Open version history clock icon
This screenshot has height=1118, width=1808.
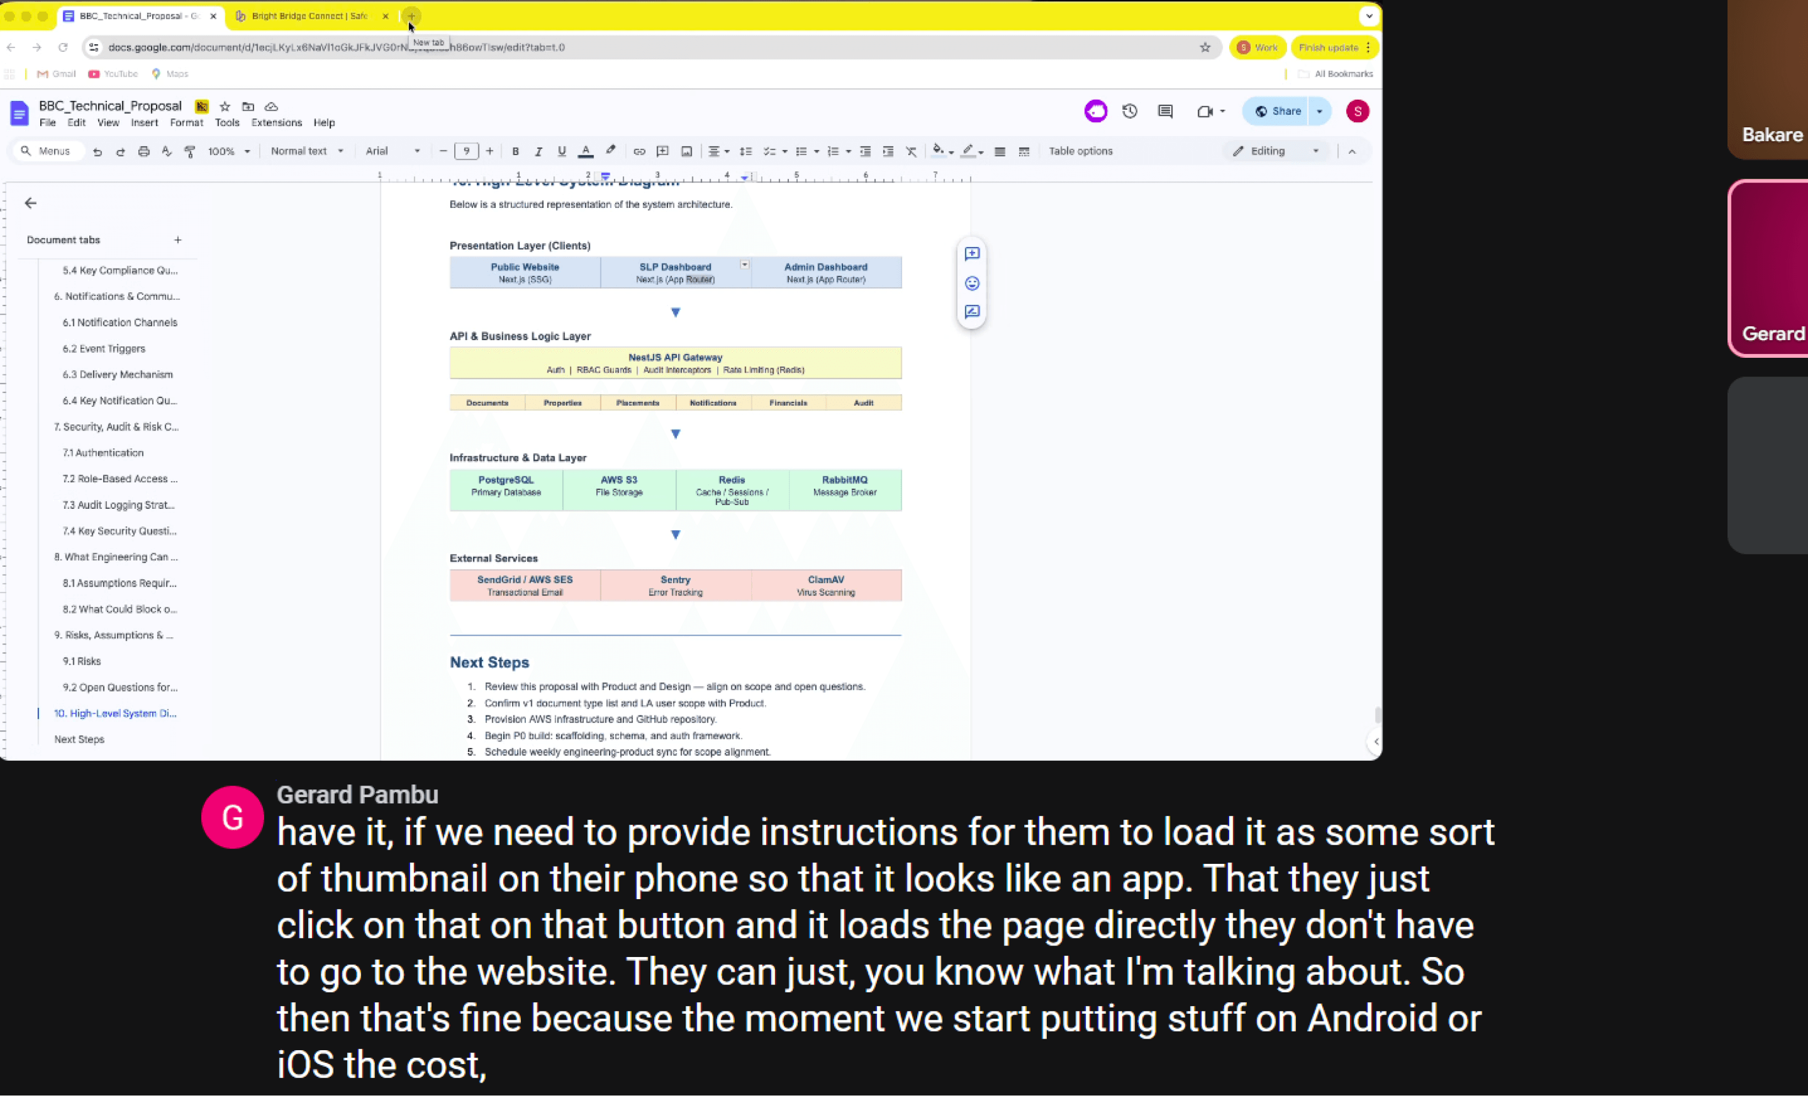tap(1129, 112)
